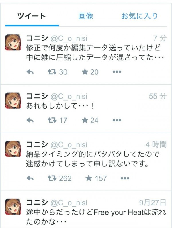This screenshot has width=172, height=228.
Task: Open more options on 4 時間 tweet
Action: tap(125, 178)
